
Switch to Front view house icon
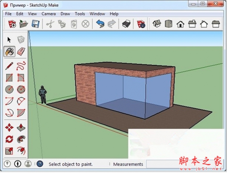180,24
